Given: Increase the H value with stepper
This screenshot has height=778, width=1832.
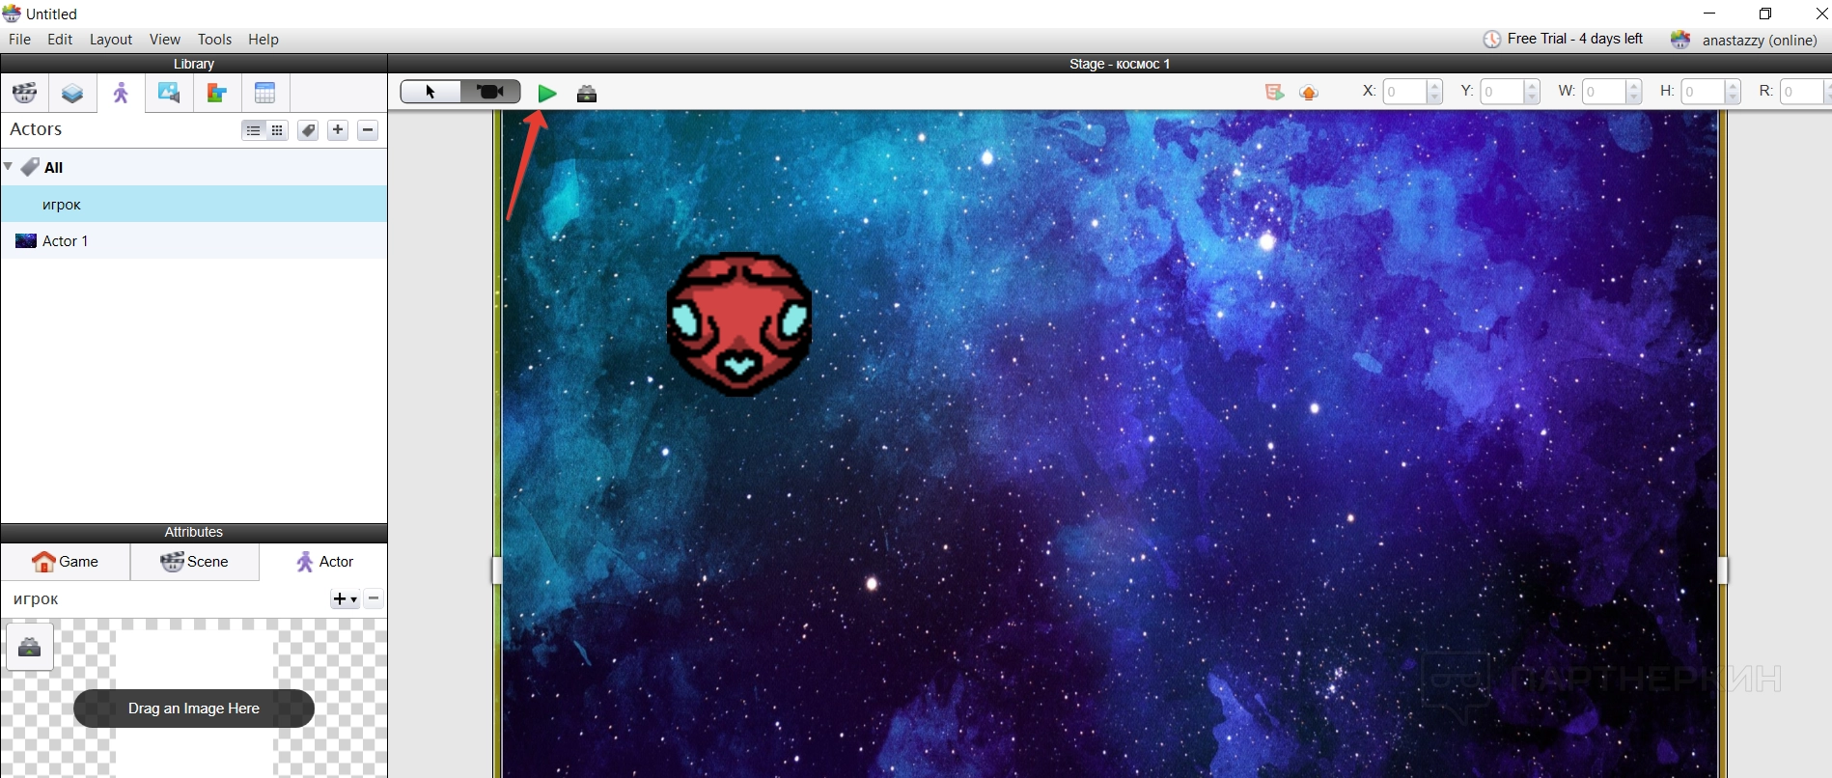Looking at the screenshot, I should pos(1733,86).
